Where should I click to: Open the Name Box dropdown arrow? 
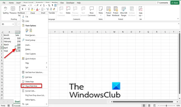pos(13,24)
